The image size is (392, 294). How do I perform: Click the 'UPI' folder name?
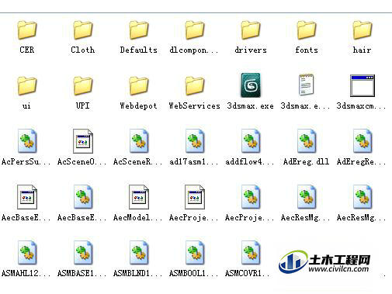[83, 105]
